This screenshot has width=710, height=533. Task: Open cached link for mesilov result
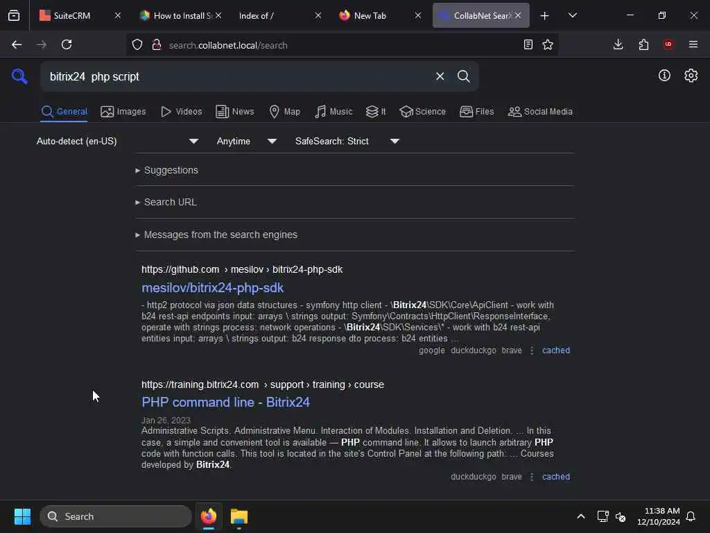point(555,350)
